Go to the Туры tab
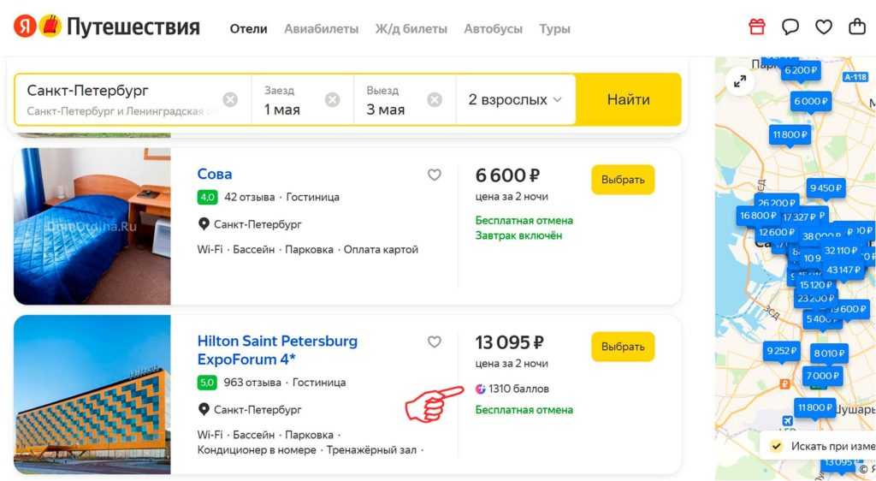The width and height of the screenshot is (876, 481). pyautogui.click(x=554, y=28)
